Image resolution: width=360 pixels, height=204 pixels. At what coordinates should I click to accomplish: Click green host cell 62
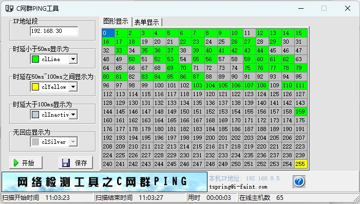(288, 59)
